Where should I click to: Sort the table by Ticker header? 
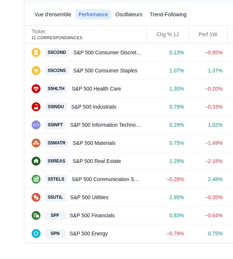(38, 31)
